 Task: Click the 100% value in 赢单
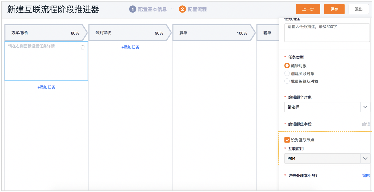click(242, 33)
